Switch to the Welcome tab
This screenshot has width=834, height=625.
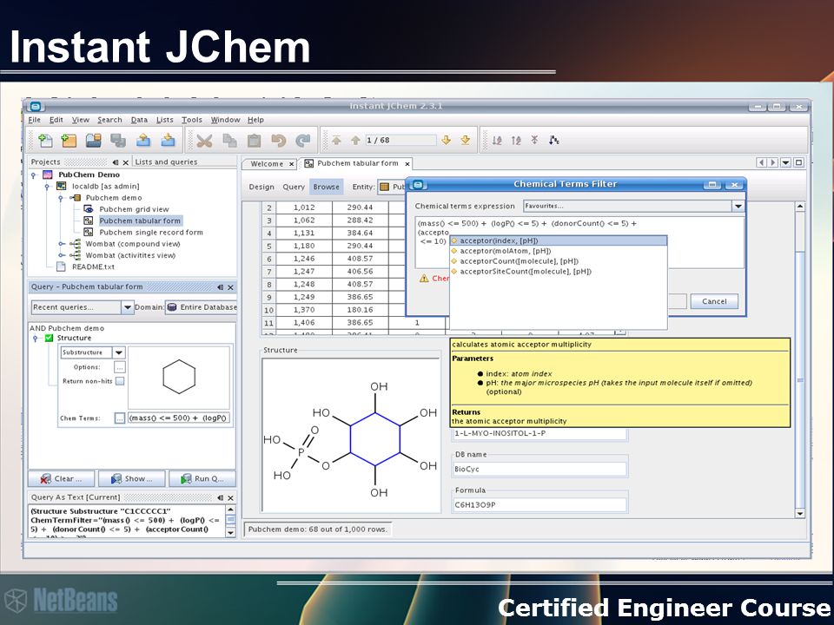coord(267,164)
